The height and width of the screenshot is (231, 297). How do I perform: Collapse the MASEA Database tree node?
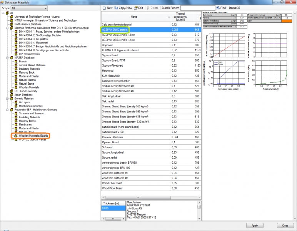[x=7, y=58]
